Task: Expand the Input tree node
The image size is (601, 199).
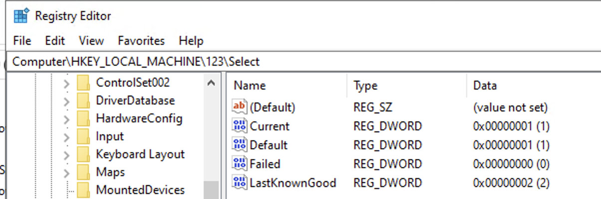Action: pyautogui.click(x=66, y=137)
